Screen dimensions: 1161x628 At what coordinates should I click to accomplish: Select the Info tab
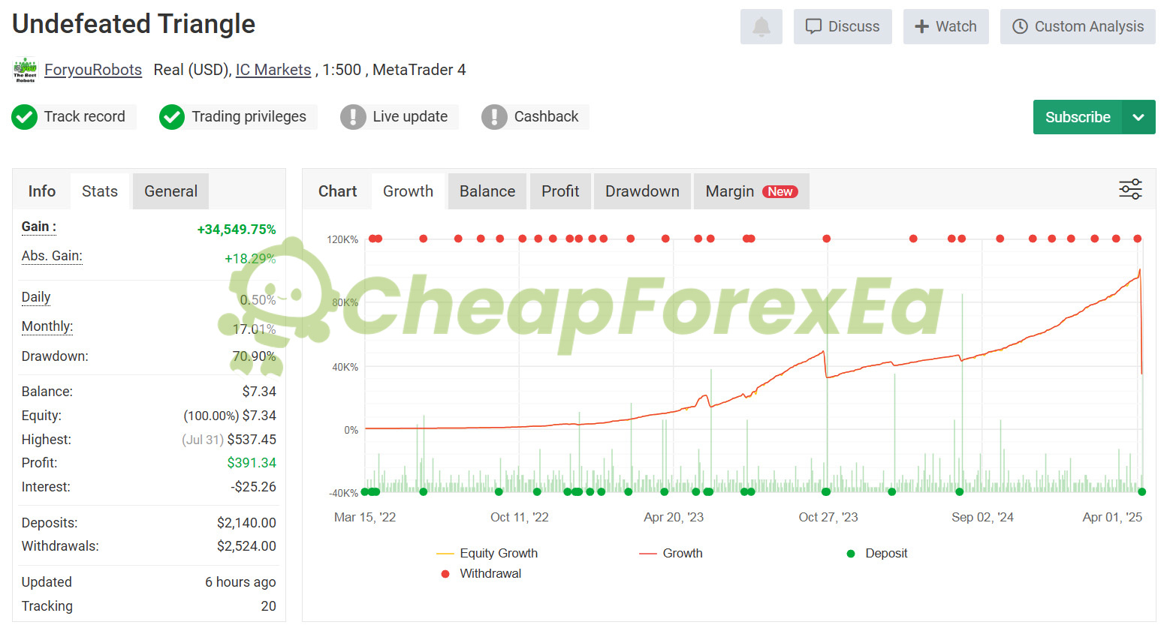tap(42, 191)
